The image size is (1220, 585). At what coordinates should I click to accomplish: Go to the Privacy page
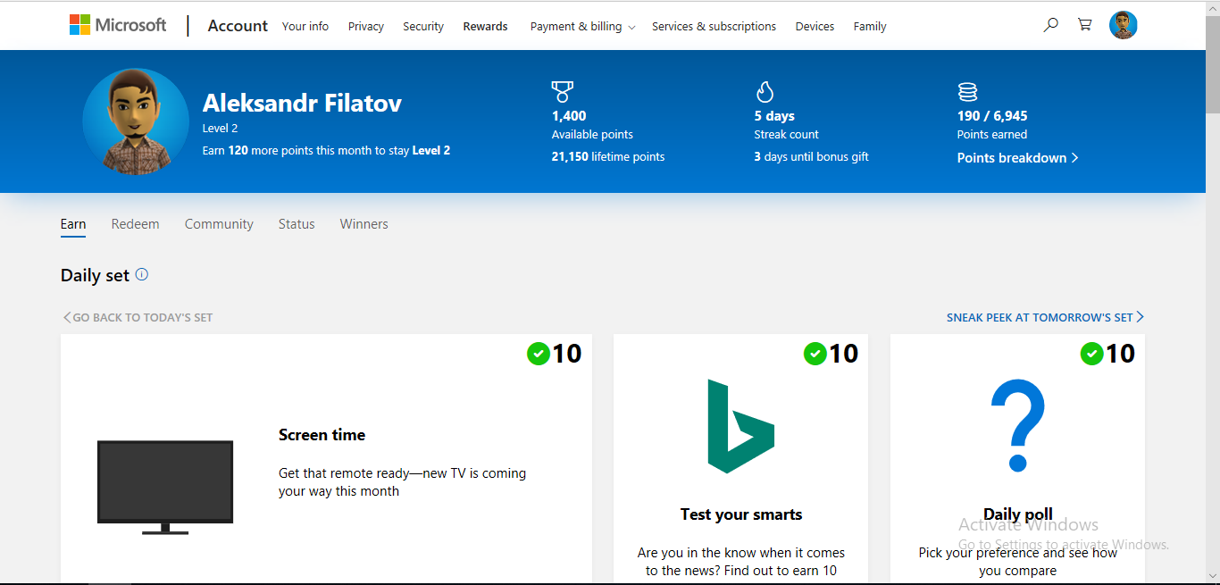tap(366, 27)
